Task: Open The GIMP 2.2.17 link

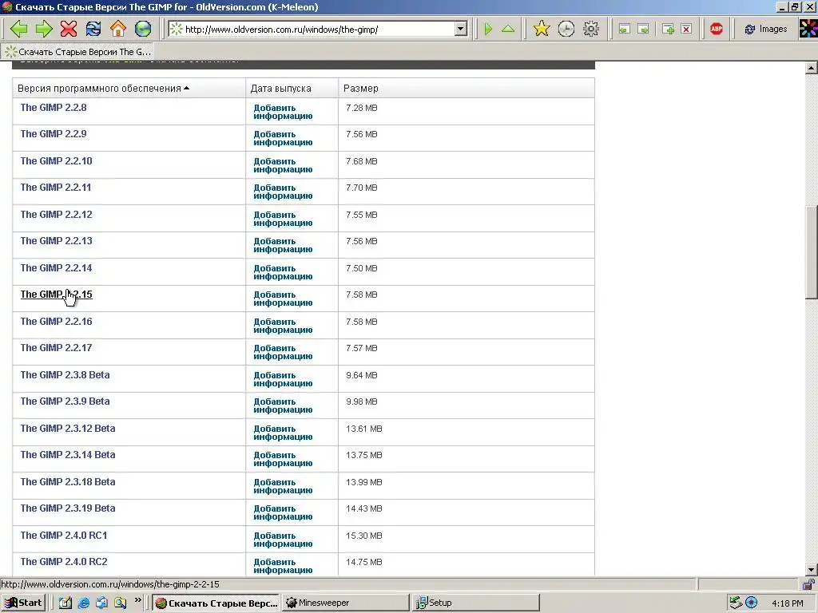Action: click(57, 348)
